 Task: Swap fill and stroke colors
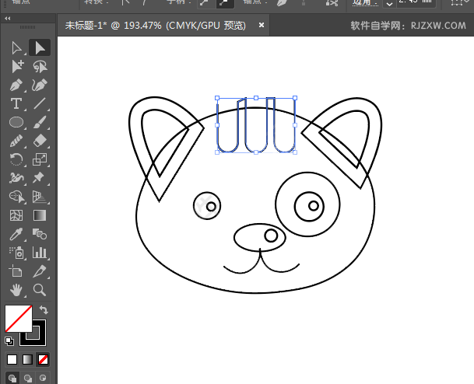click(44, 309)
